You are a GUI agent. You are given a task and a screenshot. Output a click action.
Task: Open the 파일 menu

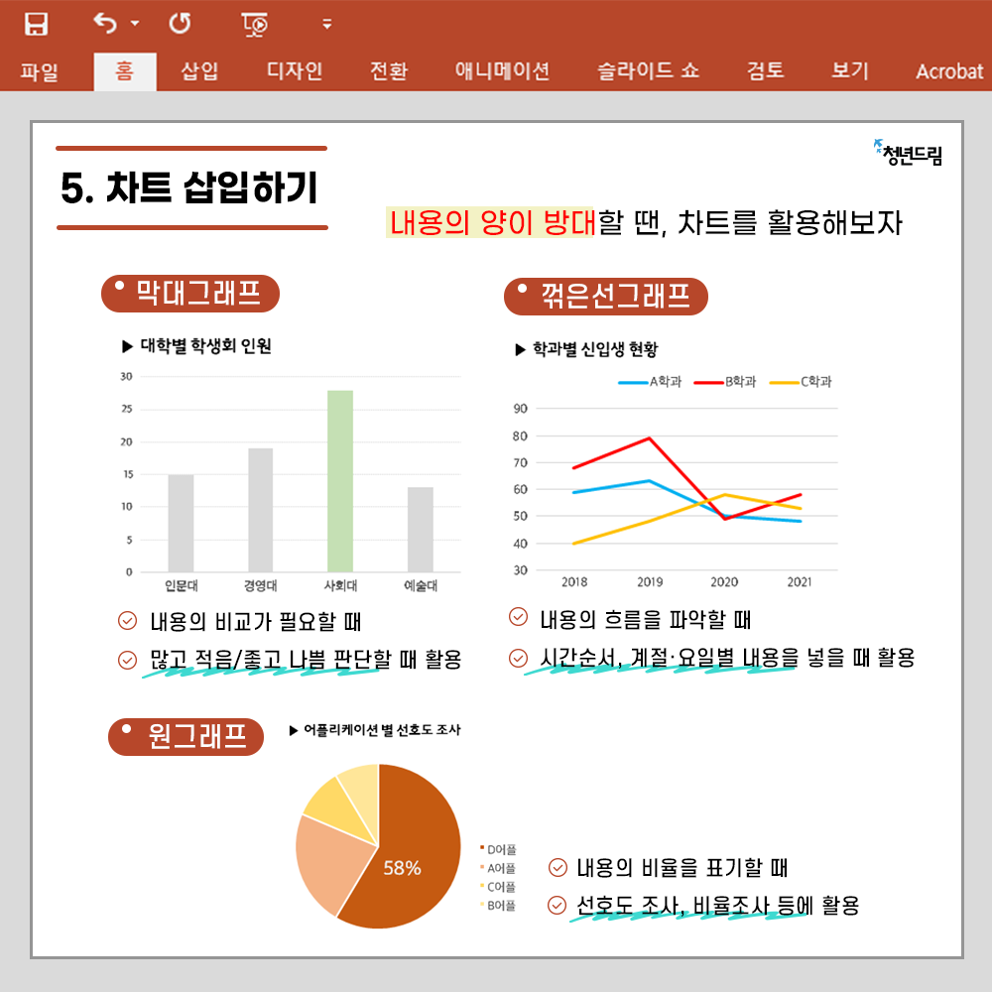[x=40, y=71]
